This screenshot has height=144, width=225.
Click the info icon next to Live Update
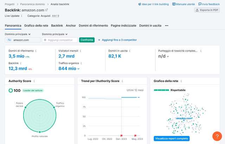coord(22,16)
